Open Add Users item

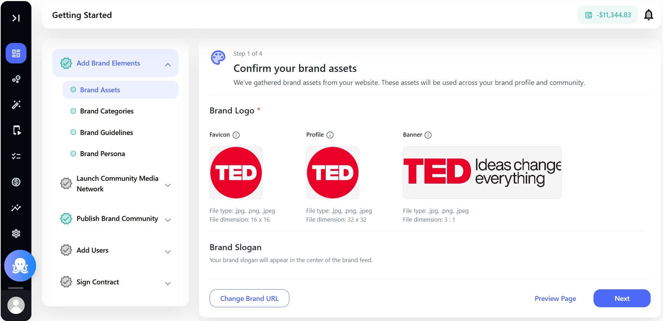pos(92,250)
